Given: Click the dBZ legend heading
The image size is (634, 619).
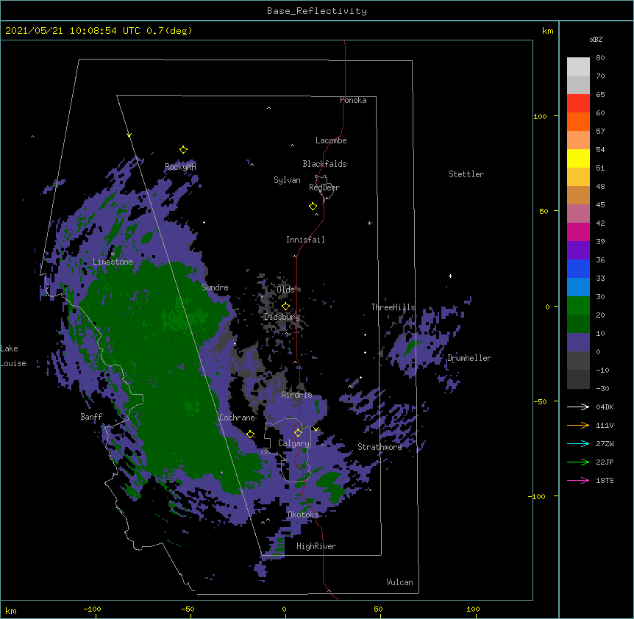Looking at the screenshot, I should 596,40.
